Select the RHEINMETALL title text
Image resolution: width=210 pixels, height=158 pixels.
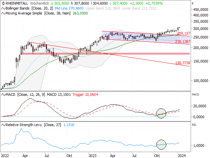tap(17, 3)
